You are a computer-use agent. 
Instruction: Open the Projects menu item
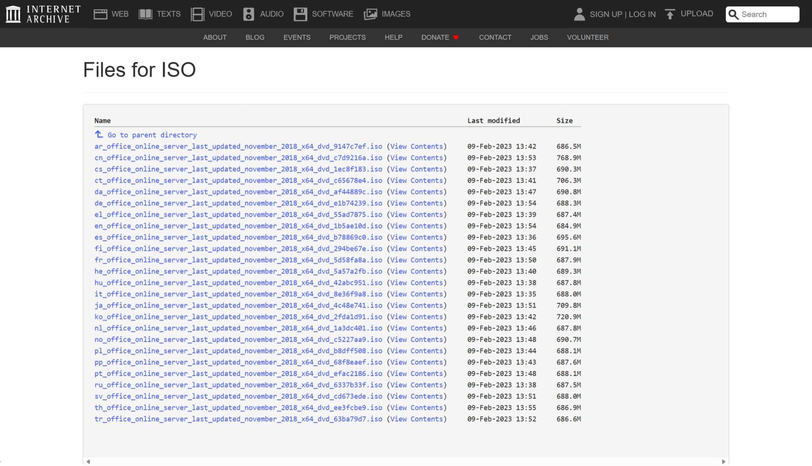click(347, 37)
